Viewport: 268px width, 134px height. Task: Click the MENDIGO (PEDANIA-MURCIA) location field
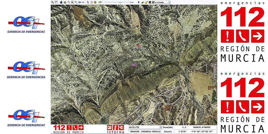pyautogui.click(x=145, y=132)
